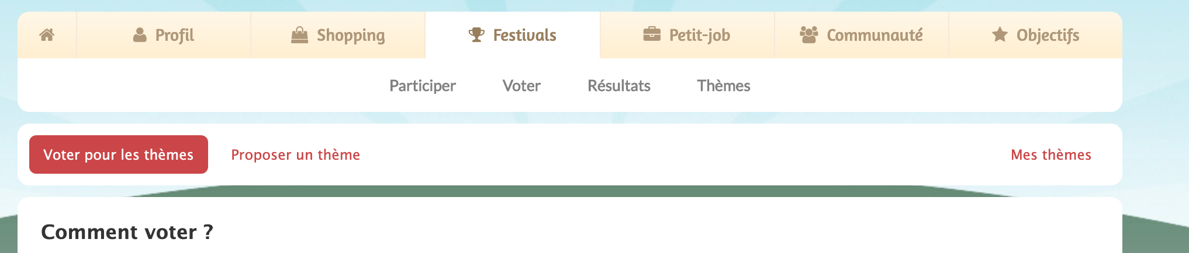Click the Objectifs star icon
Screen dimensions: 1189x253
pos(1000,35)
